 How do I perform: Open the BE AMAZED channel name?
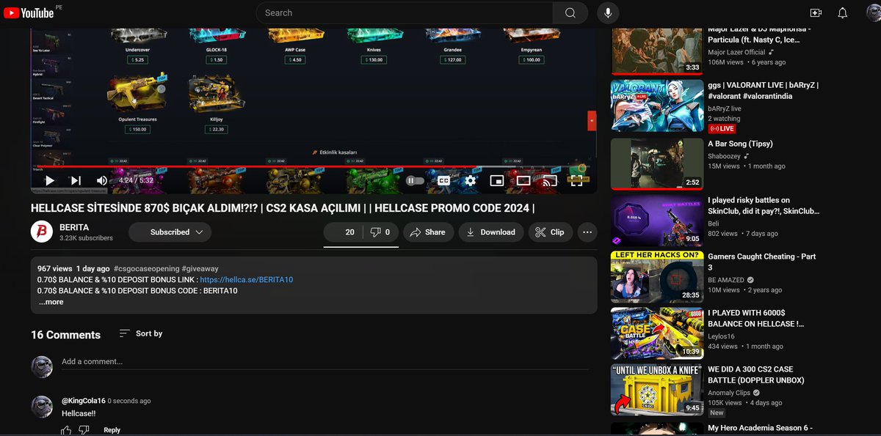726,280
